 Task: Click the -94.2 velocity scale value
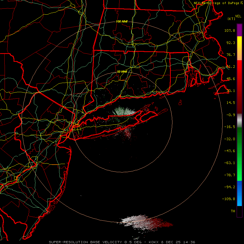(230, 187)
